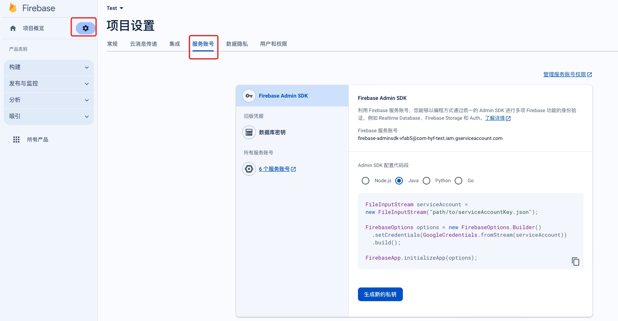Select the Go radio button

[458, 181]
